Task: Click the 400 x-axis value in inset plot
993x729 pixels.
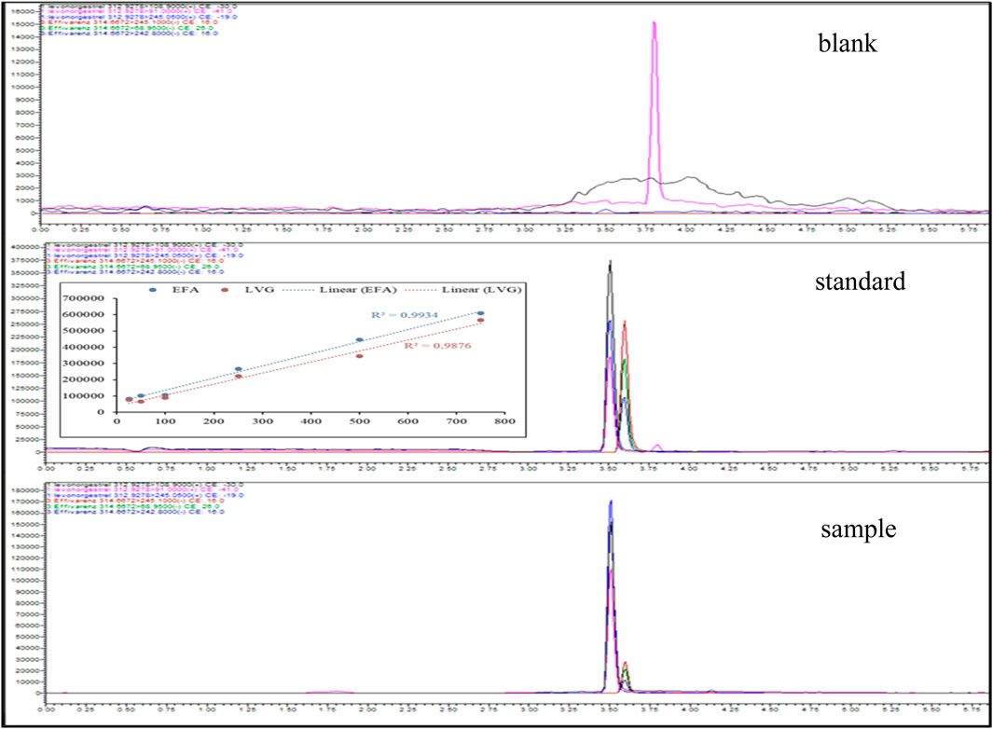Action: click(310, 421)
